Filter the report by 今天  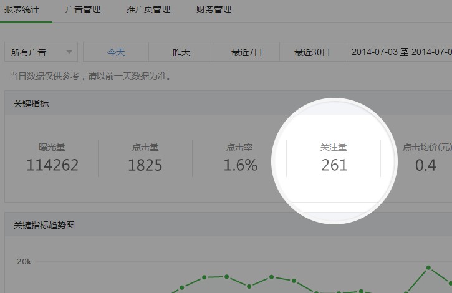pyautogui.click(x=116, y=52)
